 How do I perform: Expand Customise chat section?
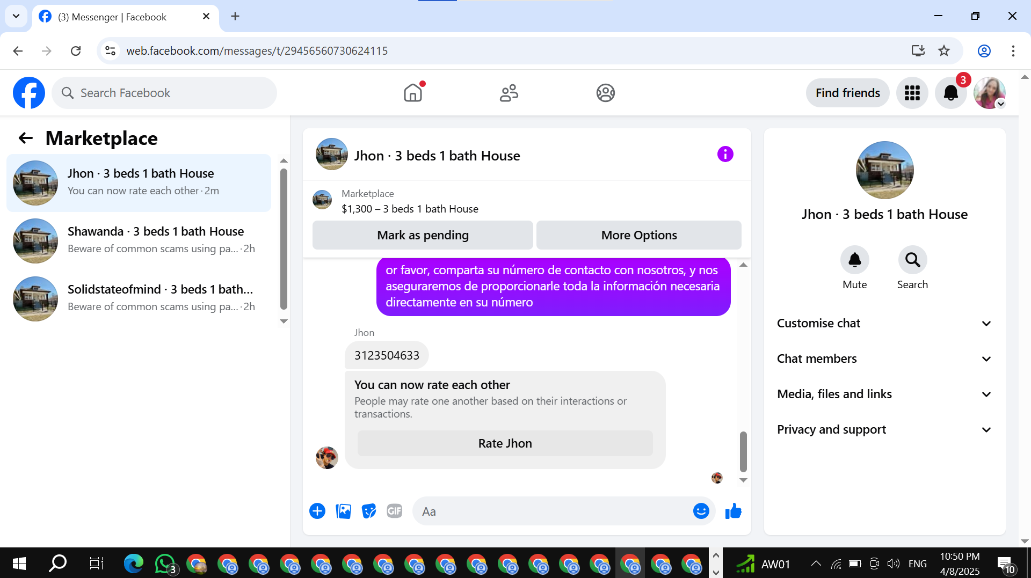pos(884,324)
